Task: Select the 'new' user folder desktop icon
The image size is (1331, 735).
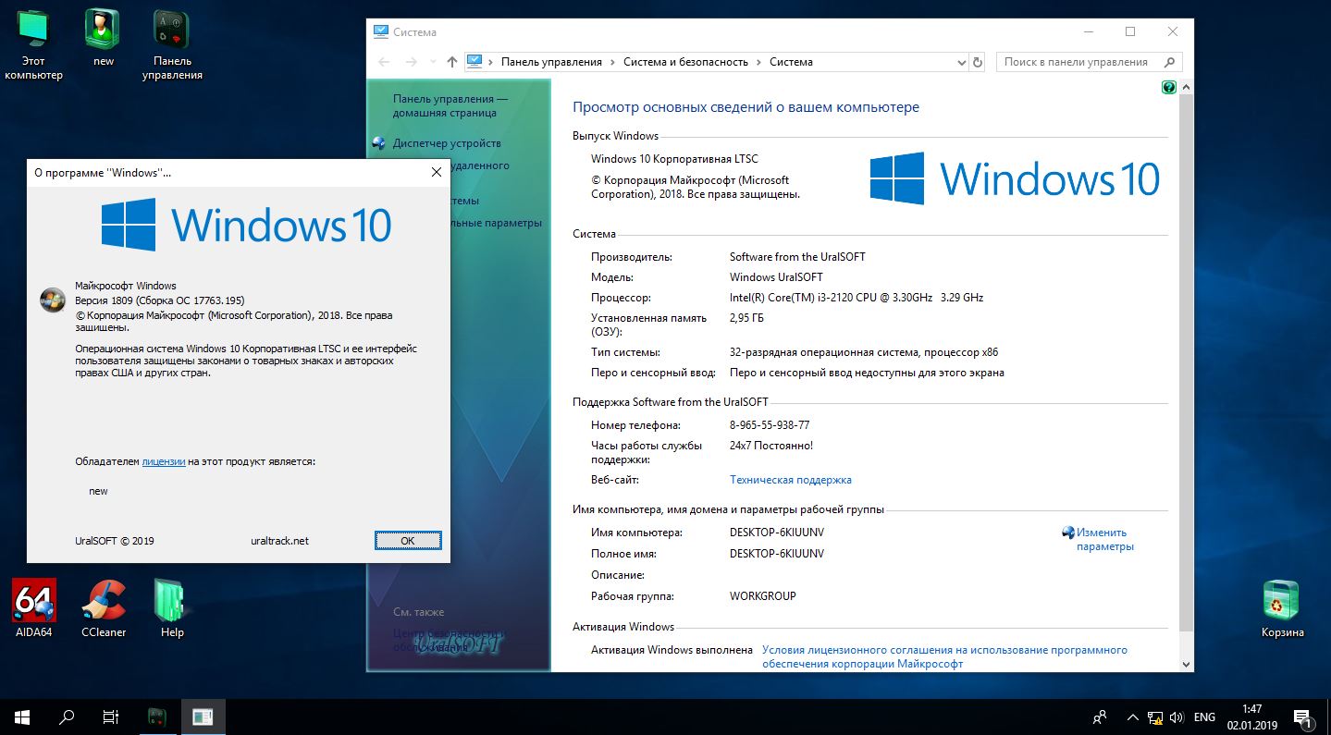Action: point(104,39)
